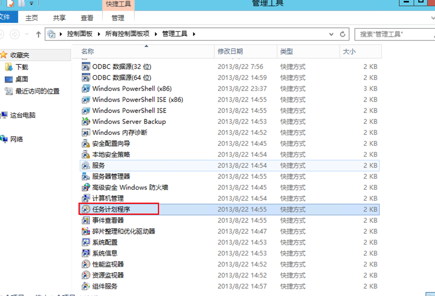Viewport: 435px width, 296px height.
Task: Go up one folder level arrow
Action: pos(38,34)
